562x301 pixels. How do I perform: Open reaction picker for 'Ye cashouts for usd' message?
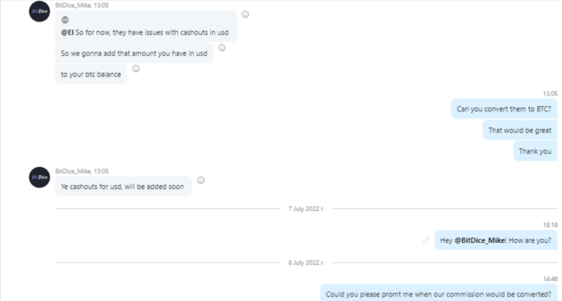pyautogui.click(x=201, y=180)
